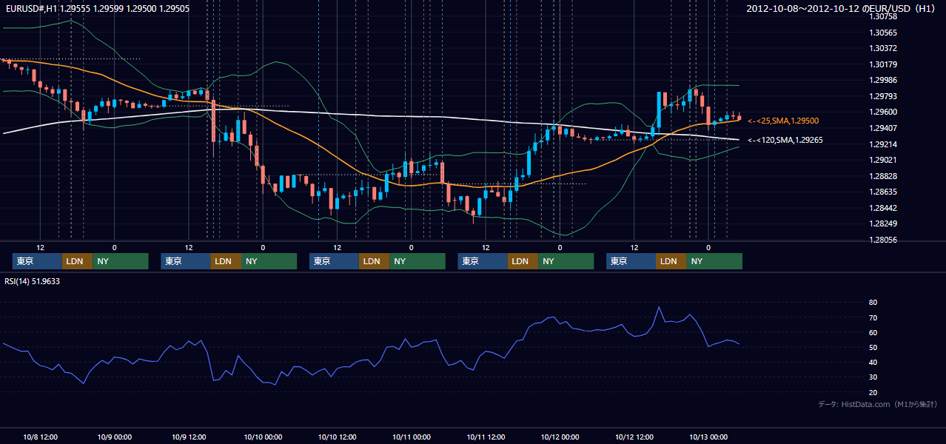Click price axis value 1.28442
This screenshot has height=444, width=946.
883,208
